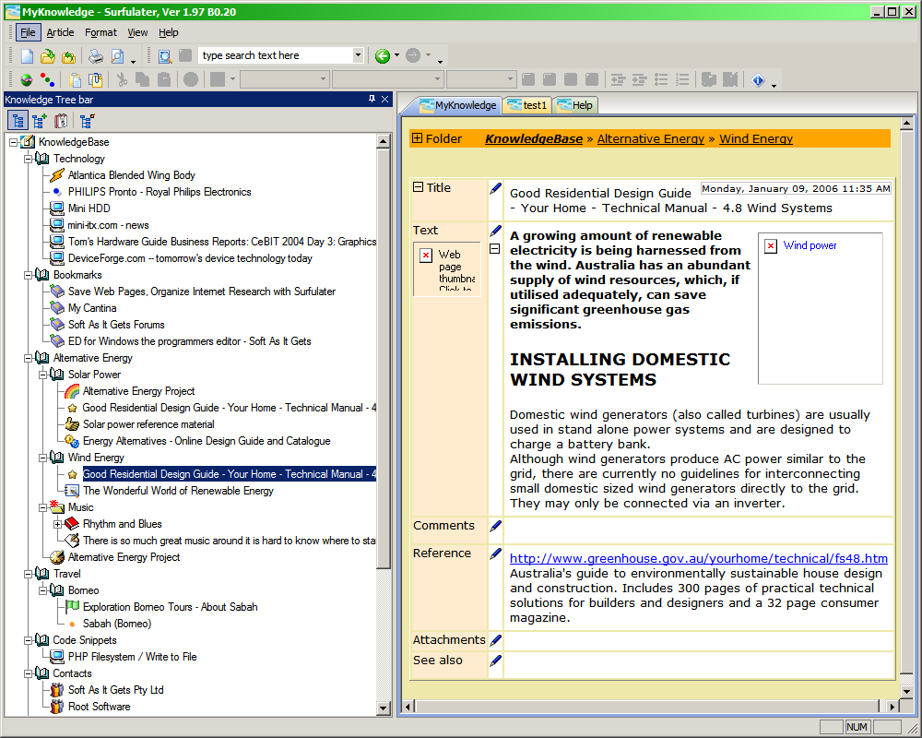
Task: Click the print (printer) toolbar icon
Action: 95,56
